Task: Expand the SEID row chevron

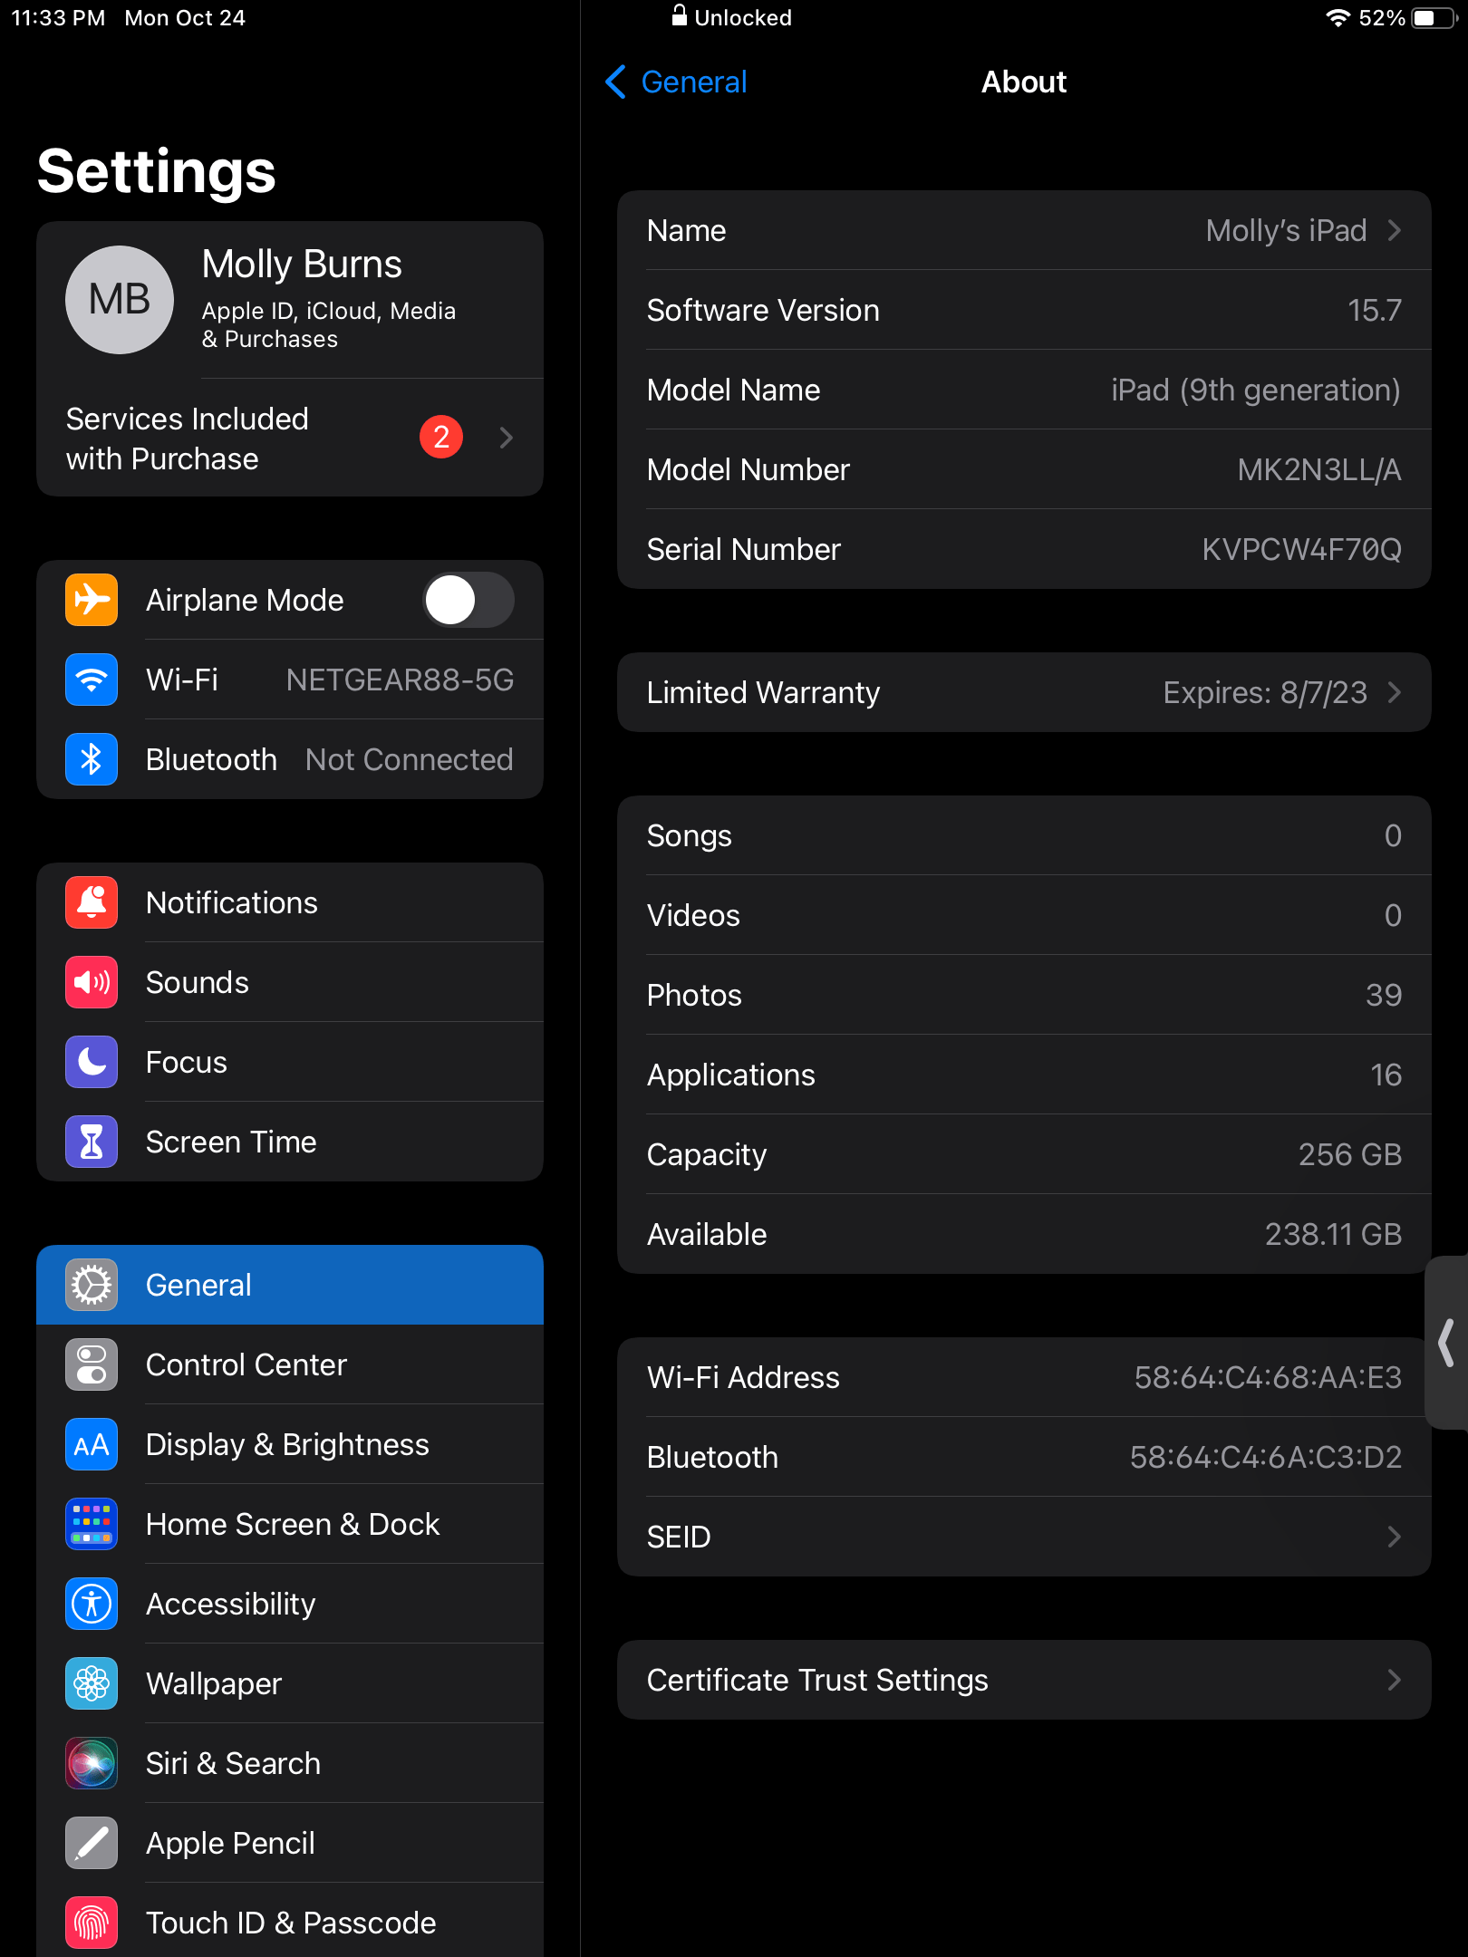Action: coord(1393,1537)
